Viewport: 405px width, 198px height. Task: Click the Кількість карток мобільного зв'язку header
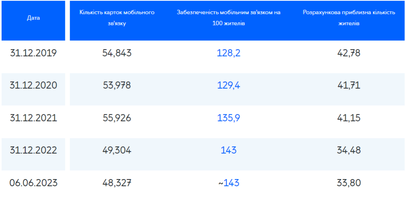point(117,18)
